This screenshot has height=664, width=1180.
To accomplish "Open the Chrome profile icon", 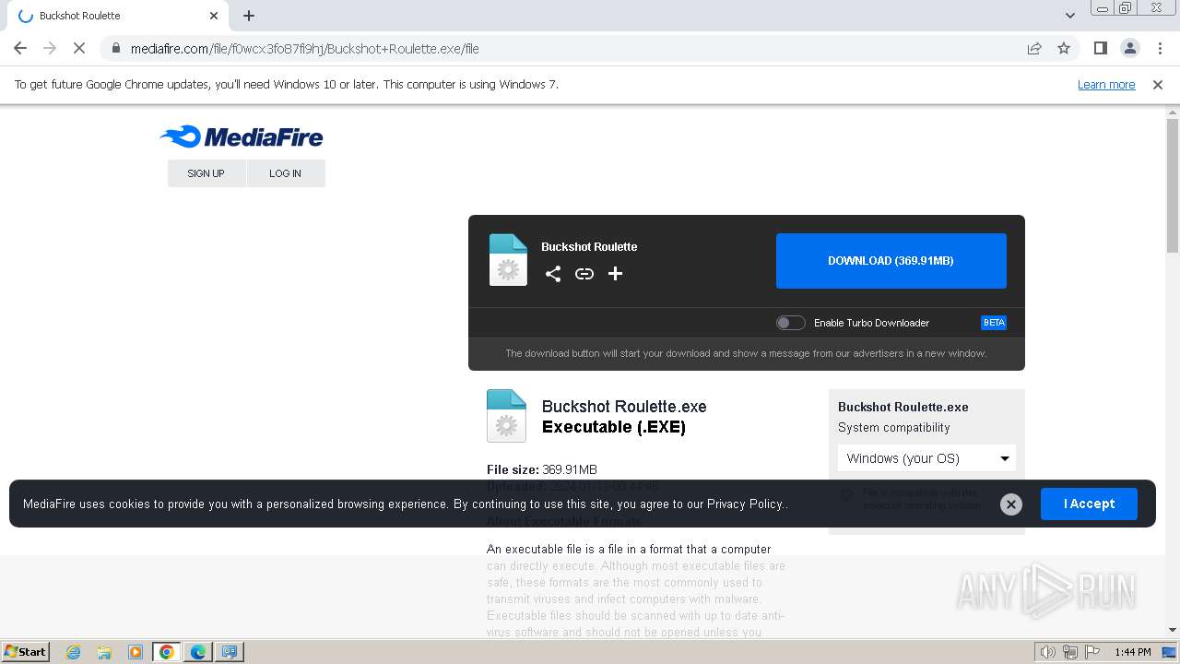I will [x=1130, y=49].
